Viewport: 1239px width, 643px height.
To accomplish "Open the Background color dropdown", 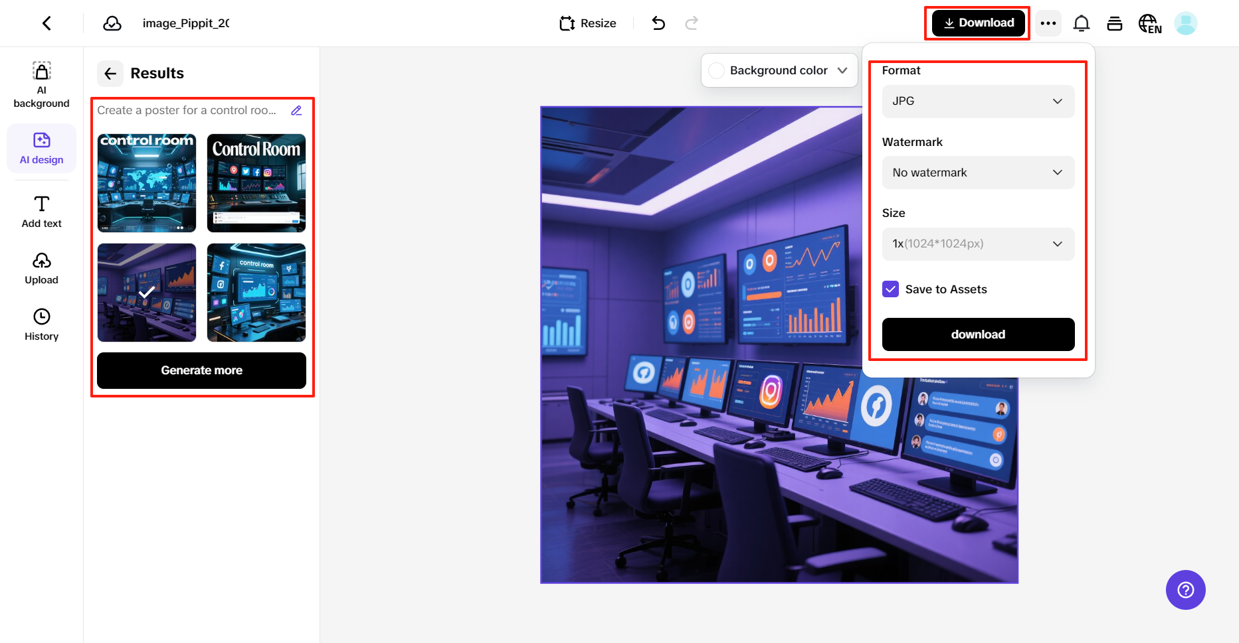I will [x=779, y=70].
